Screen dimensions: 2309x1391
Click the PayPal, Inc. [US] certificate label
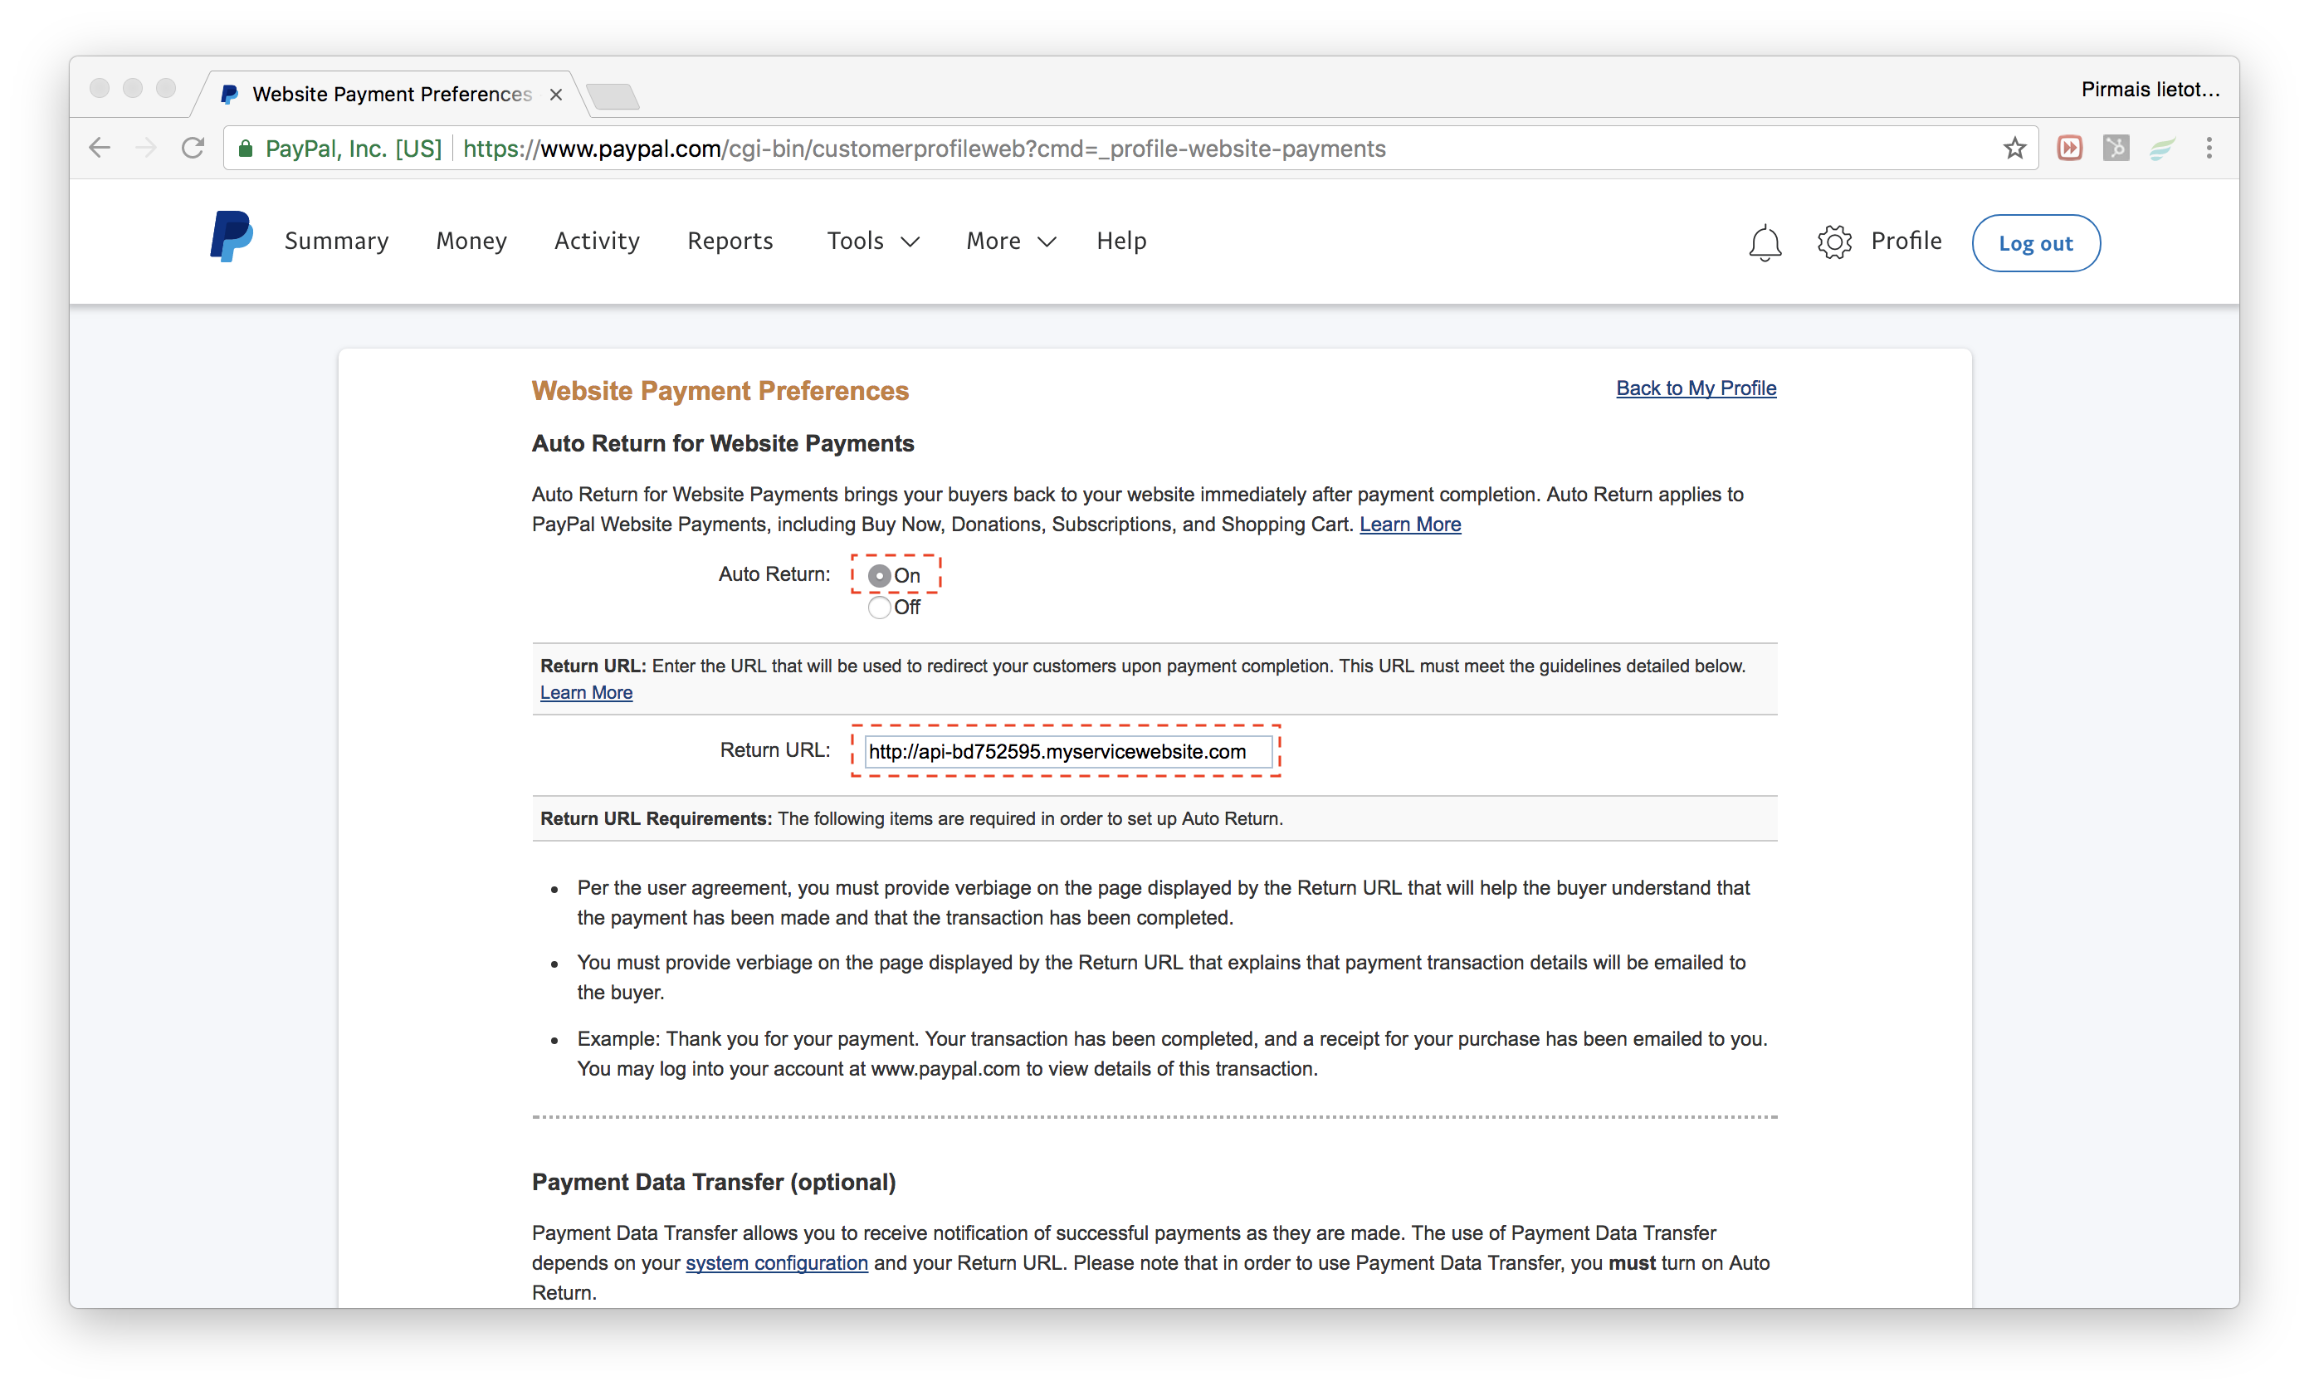[354, 148]
